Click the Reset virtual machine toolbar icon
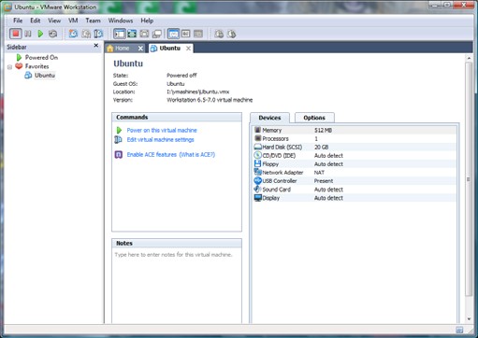478x338 pixels. tap(53, 34)
